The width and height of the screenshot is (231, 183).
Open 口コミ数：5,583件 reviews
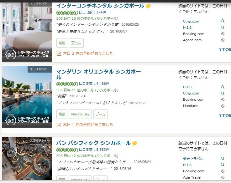point(94,150)
